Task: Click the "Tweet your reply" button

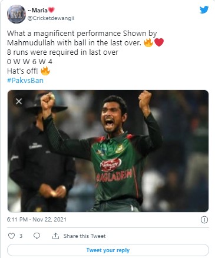Action: tap(108, 250)
